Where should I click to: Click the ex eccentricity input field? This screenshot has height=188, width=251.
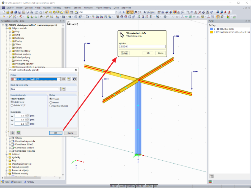(x=19, y=115)
